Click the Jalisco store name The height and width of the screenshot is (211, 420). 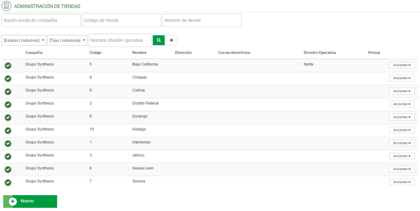coord(139,155)
